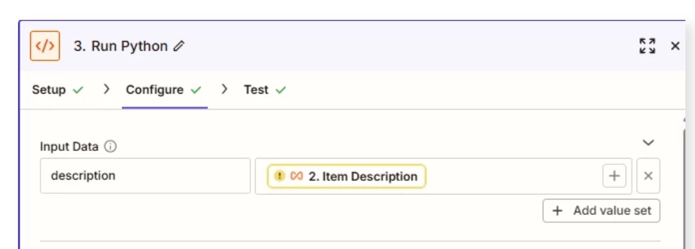Open the Input Data info tooltip
The height and width of the screenshot is (249, 695).
[x=110, y=147]
